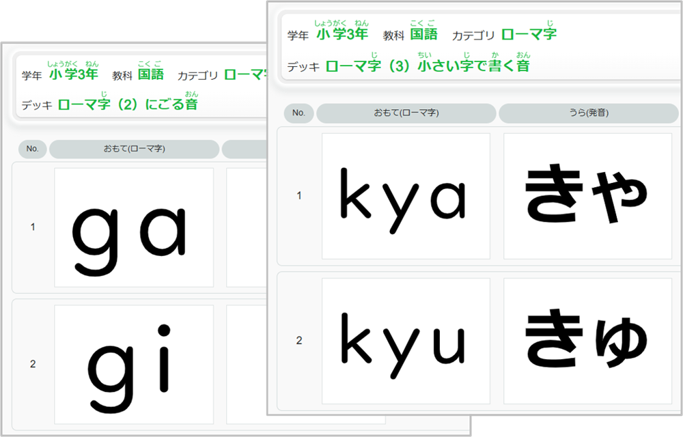Click ローマ字 category link in 小さい字で書く音 panel
683x437 pixels.
pos(529,34)
